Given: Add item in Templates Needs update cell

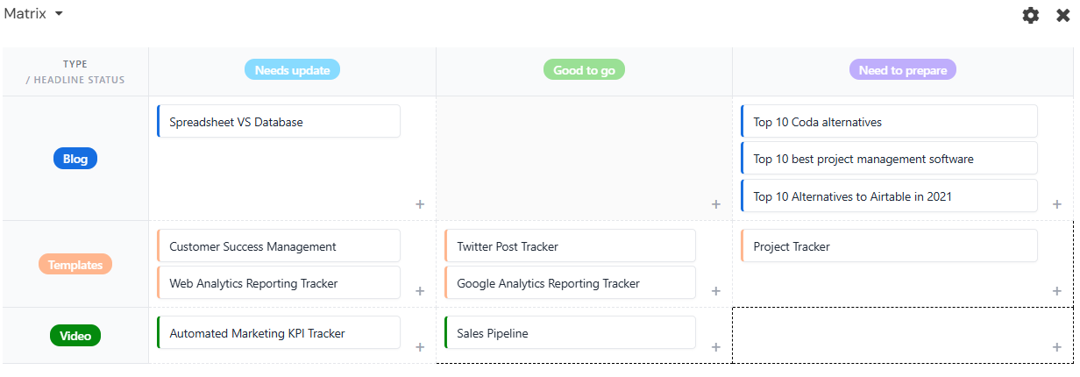Looking at the screenshot, I should point(420,291).
